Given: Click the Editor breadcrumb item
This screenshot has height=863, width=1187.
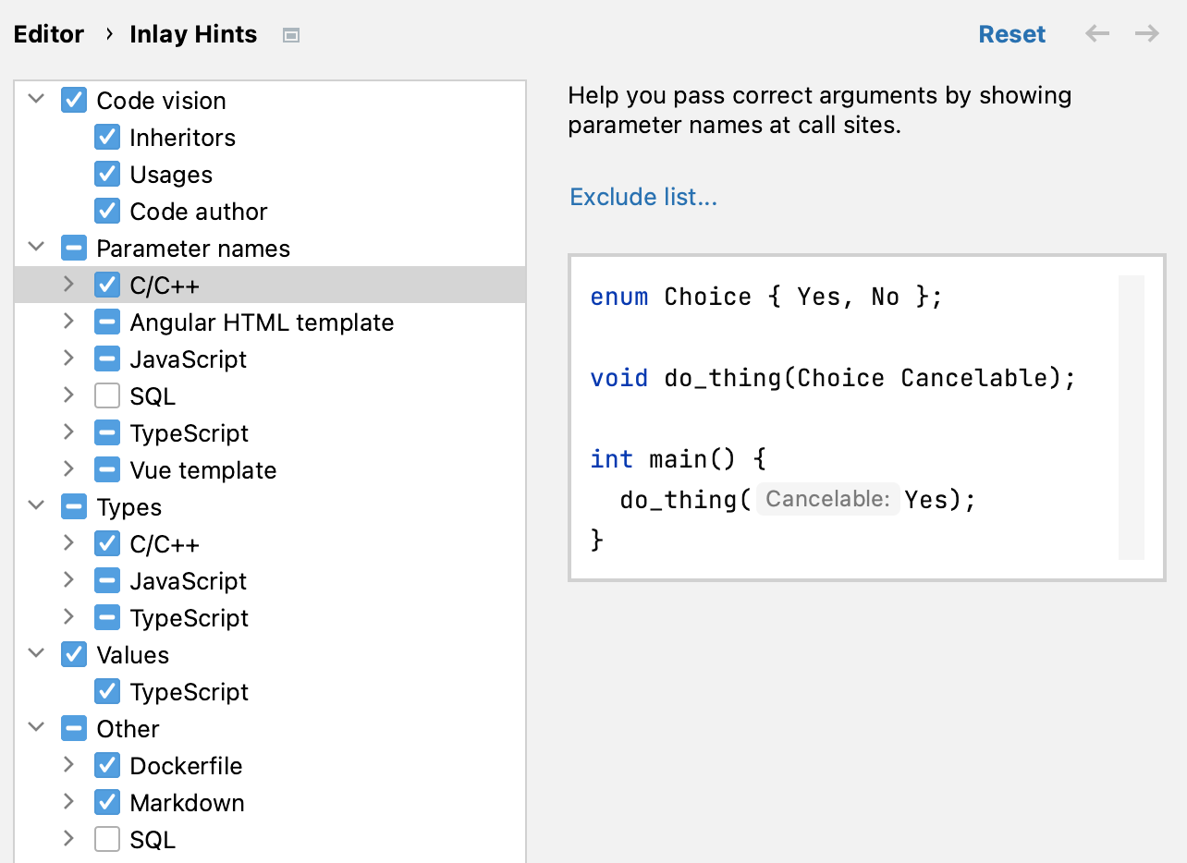Looking at the screenshot, I should tap(48, 33).
